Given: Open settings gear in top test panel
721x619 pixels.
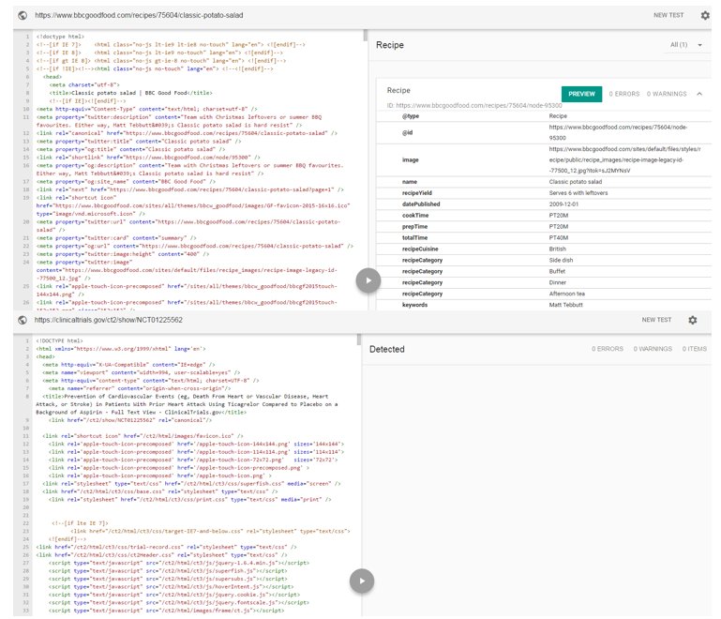Looking at the screenshot, I should 705,15.
